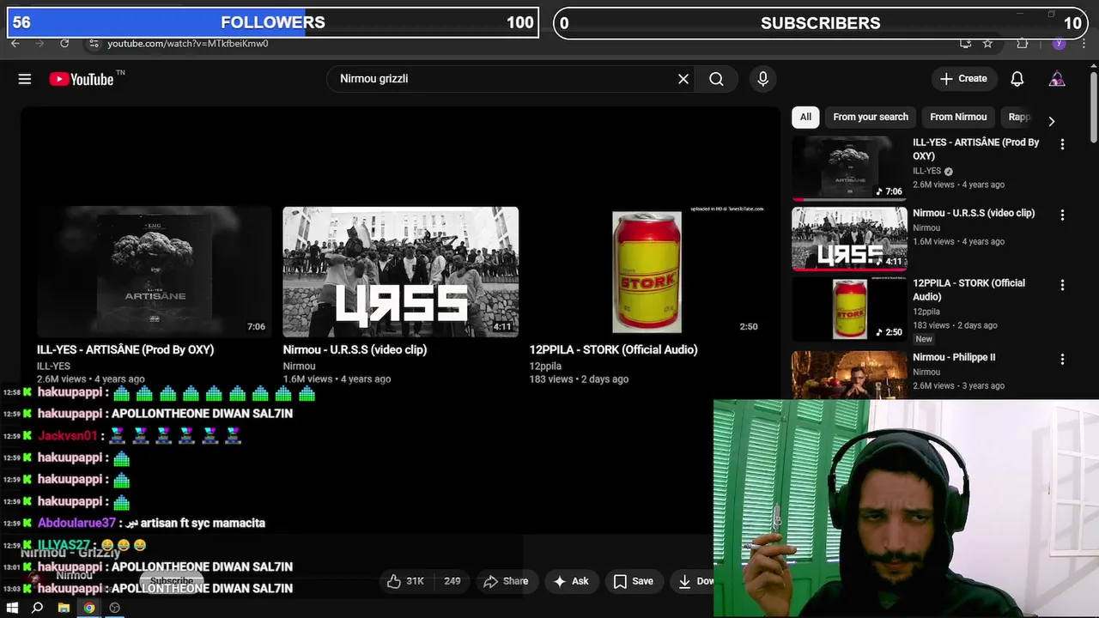
Task: Open options menu for 12PPILA - STORK sidebar video
Action: click(x=1062, y=285)
